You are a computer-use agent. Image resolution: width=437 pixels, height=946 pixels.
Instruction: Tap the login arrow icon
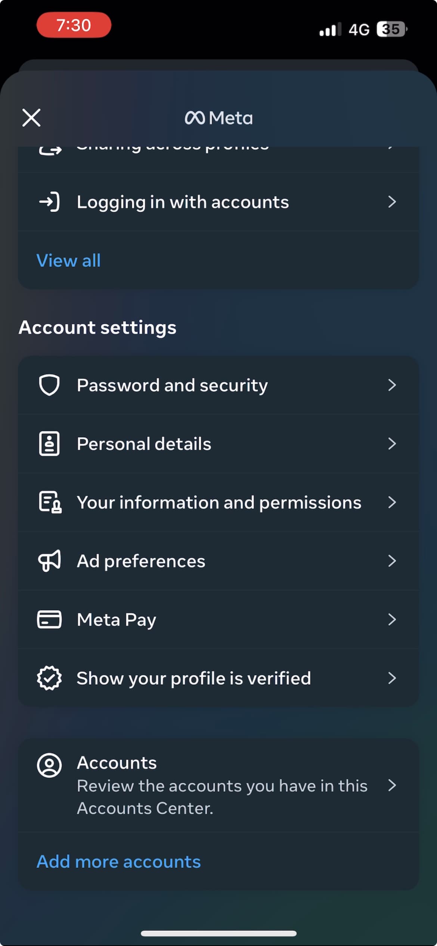[x=49, y=202]
